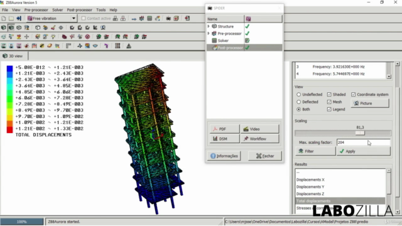Viewport: 402px width, 226px height.
Task: Toggle the Legend checkbox
Action: (329, 109)
